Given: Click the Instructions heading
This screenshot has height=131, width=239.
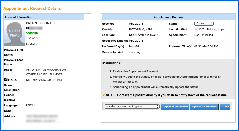Looking at the screenshot, I should [x=112, y=63].
